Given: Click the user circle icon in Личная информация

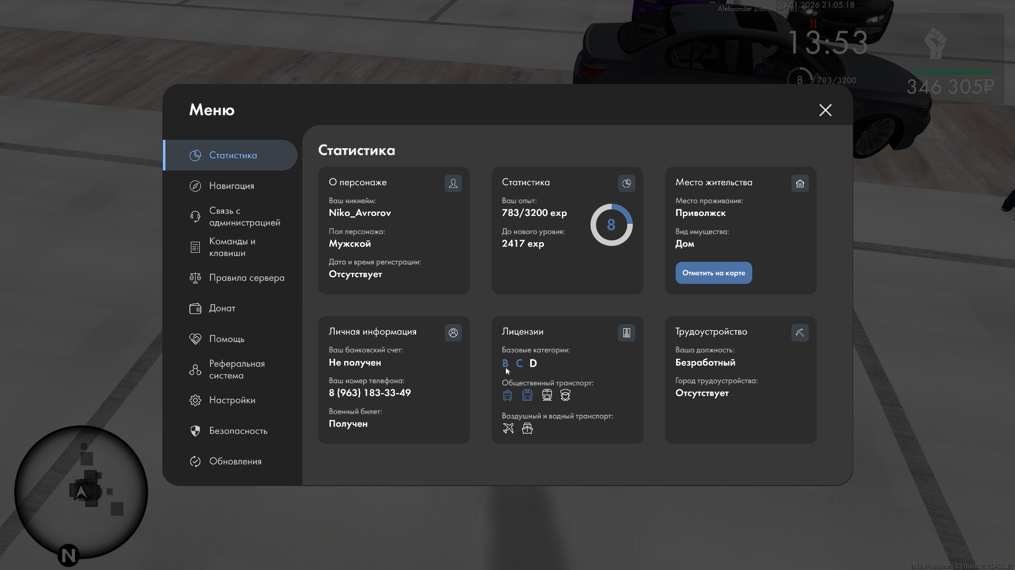Looking at the screenshot, I should (453, 332).
